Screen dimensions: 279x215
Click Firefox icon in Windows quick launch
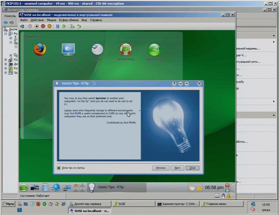pos(38,204)
